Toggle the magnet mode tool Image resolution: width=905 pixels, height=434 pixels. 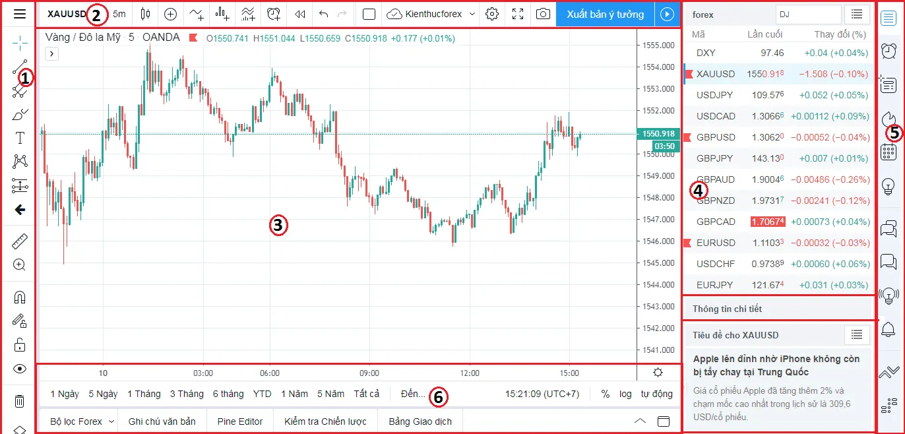click(x=20, y=297)
